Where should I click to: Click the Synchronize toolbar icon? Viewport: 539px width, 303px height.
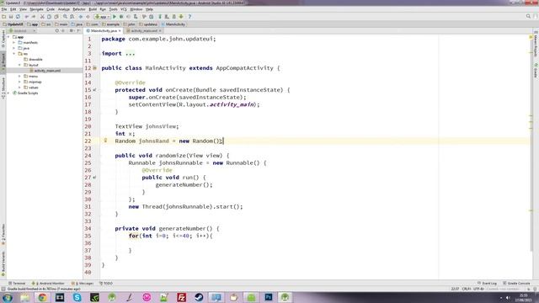(18, 17)
